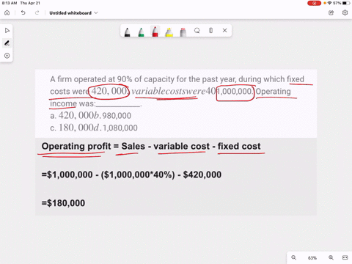This screenshot has width=352, height=264.
Task: Tap the Wi-Fi status icon
Action: (x=329, y=3)
